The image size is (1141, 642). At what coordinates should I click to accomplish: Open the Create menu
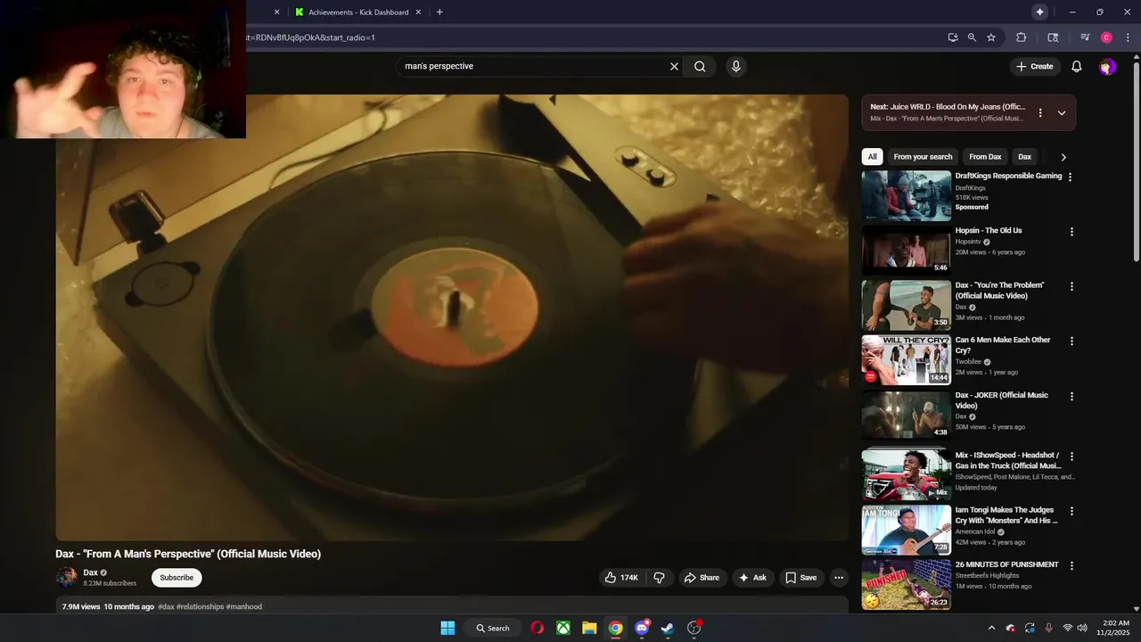click(1034, 66)
